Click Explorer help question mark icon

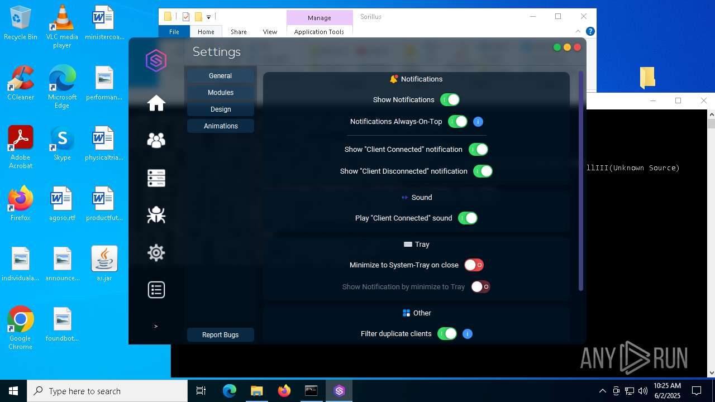[590, 32]
